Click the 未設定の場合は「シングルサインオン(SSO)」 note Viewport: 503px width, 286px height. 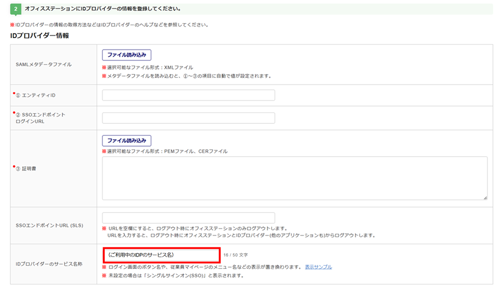pos(173,275)
